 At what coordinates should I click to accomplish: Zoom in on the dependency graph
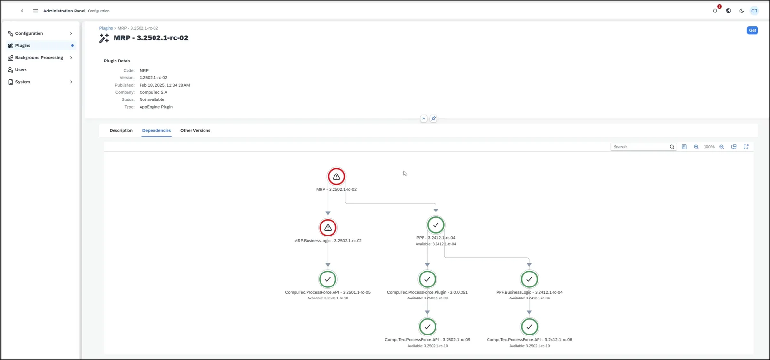click(696, 147)
